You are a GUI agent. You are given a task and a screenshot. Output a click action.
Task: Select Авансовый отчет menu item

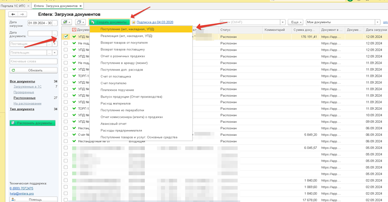(x=141, y=124)
